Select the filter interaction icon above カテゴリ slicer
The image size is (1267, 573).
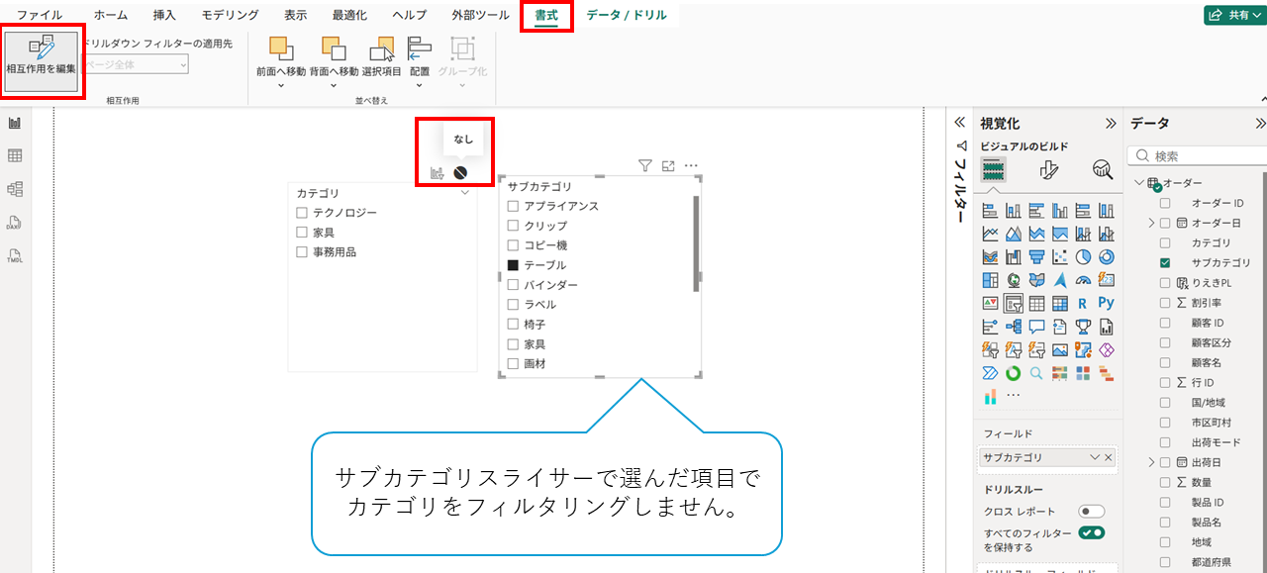click(x=437, y=172)
